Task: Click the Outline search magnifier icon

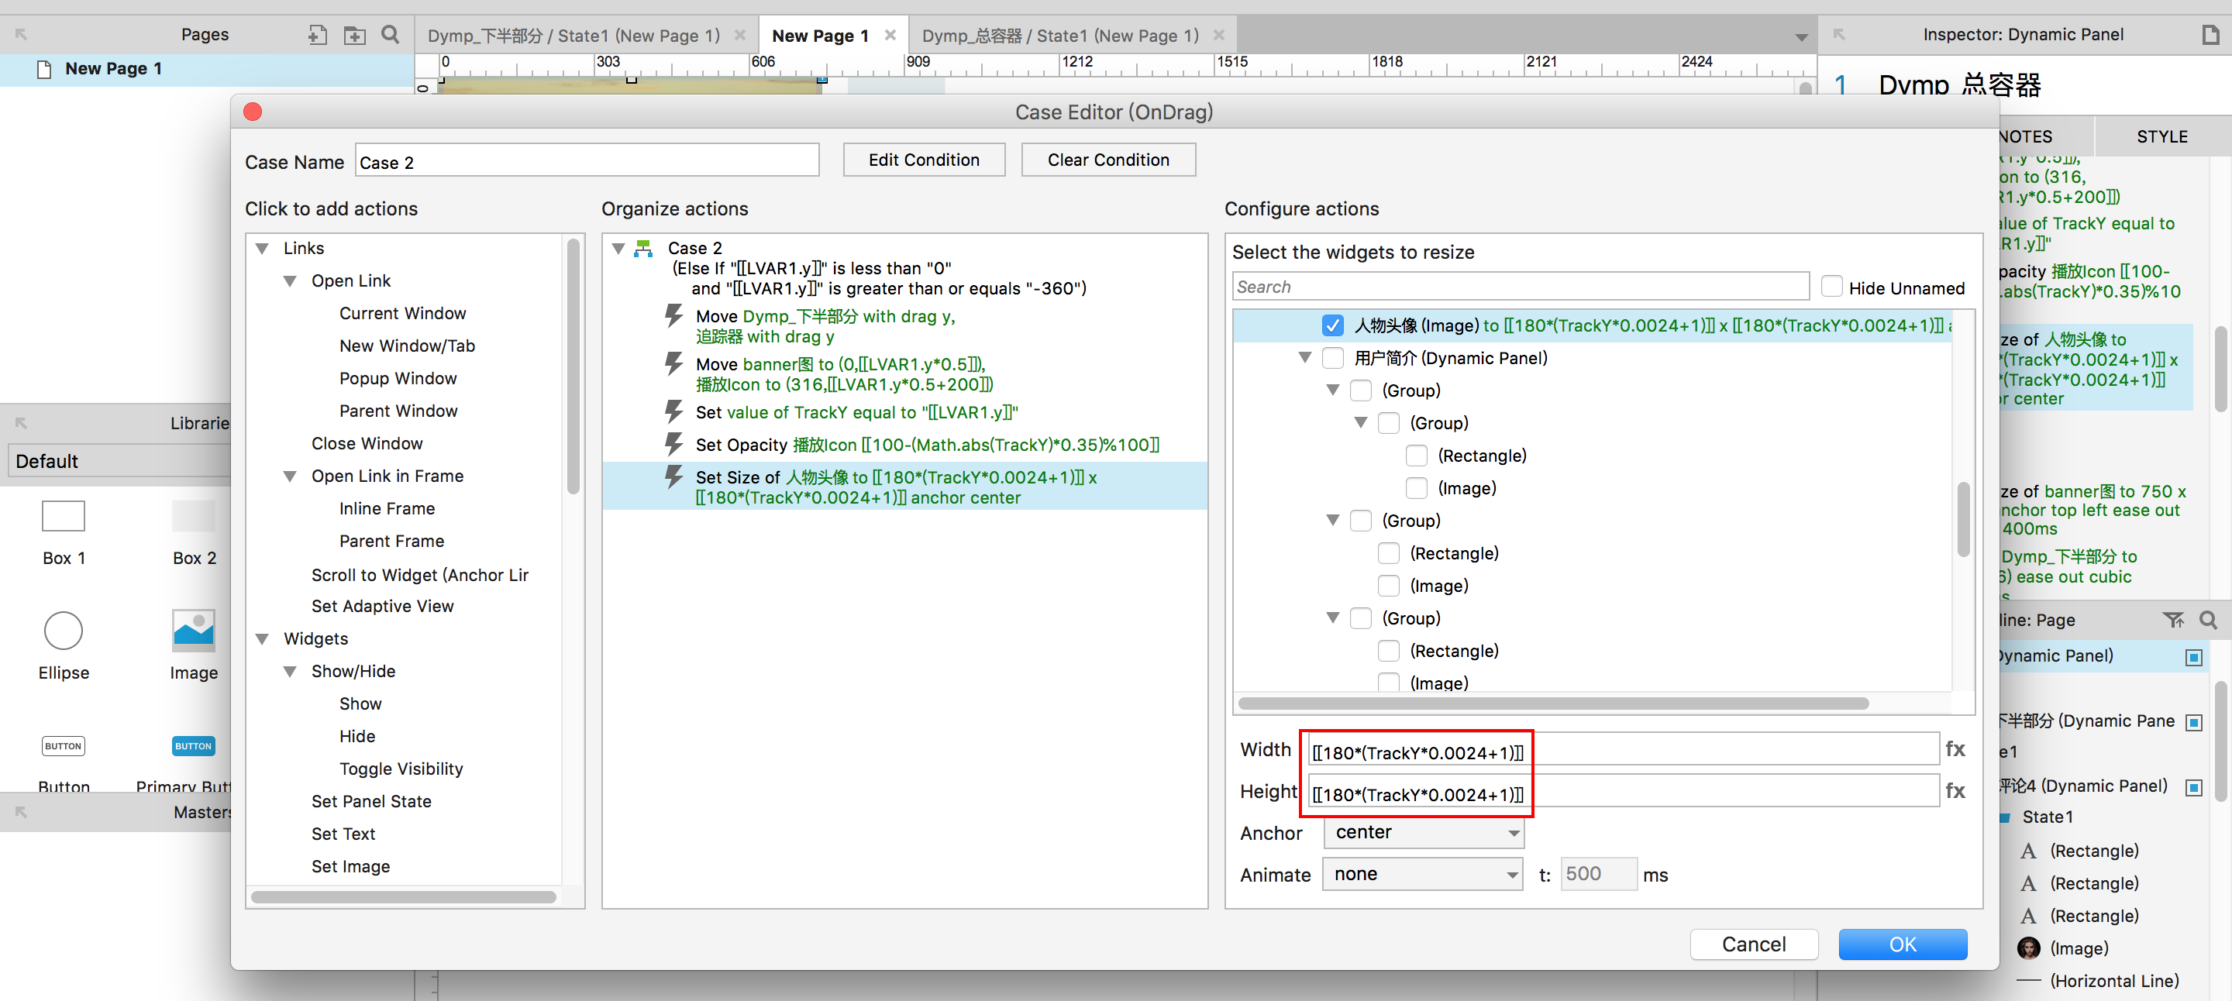Action: 2208,620
